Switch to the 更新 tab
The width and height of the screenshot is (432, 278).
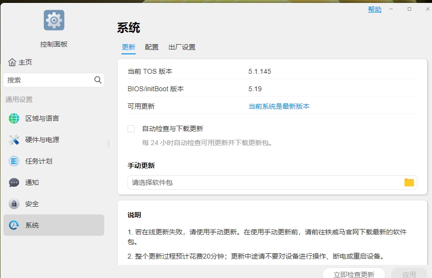click(128, 47)
